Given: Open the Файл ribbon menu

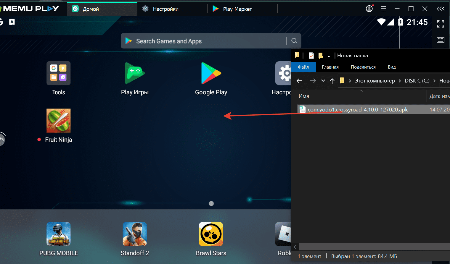Looking at the screenshot, I should pyautogui.click(x=303, y=67).
